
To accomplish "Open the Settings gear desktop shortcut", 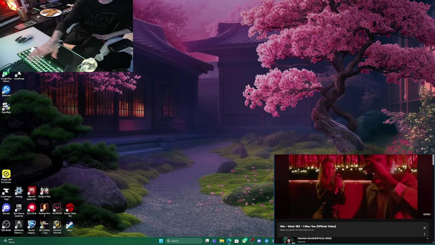I will (19, 193).
